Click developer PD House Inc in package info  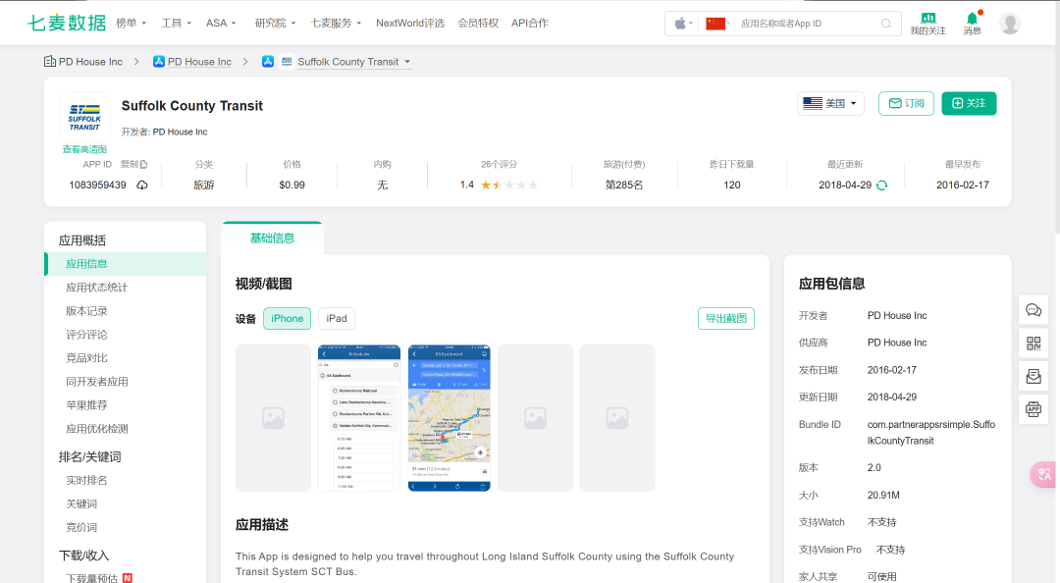point(897,315)
